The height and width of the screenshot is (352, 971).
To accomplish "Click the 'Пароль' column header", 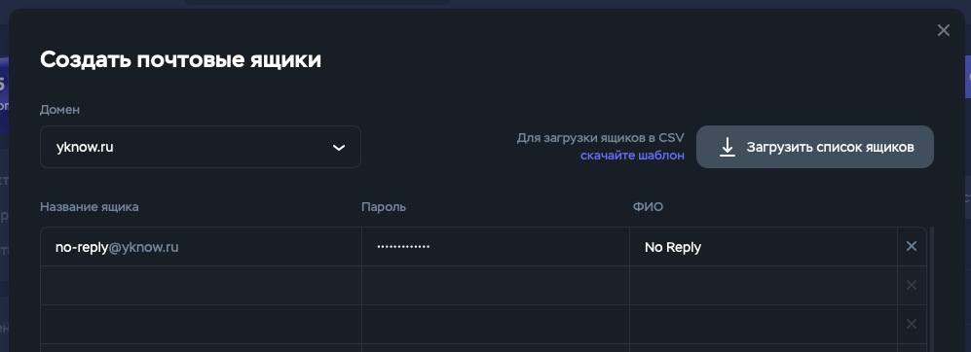I will [384, 206].
